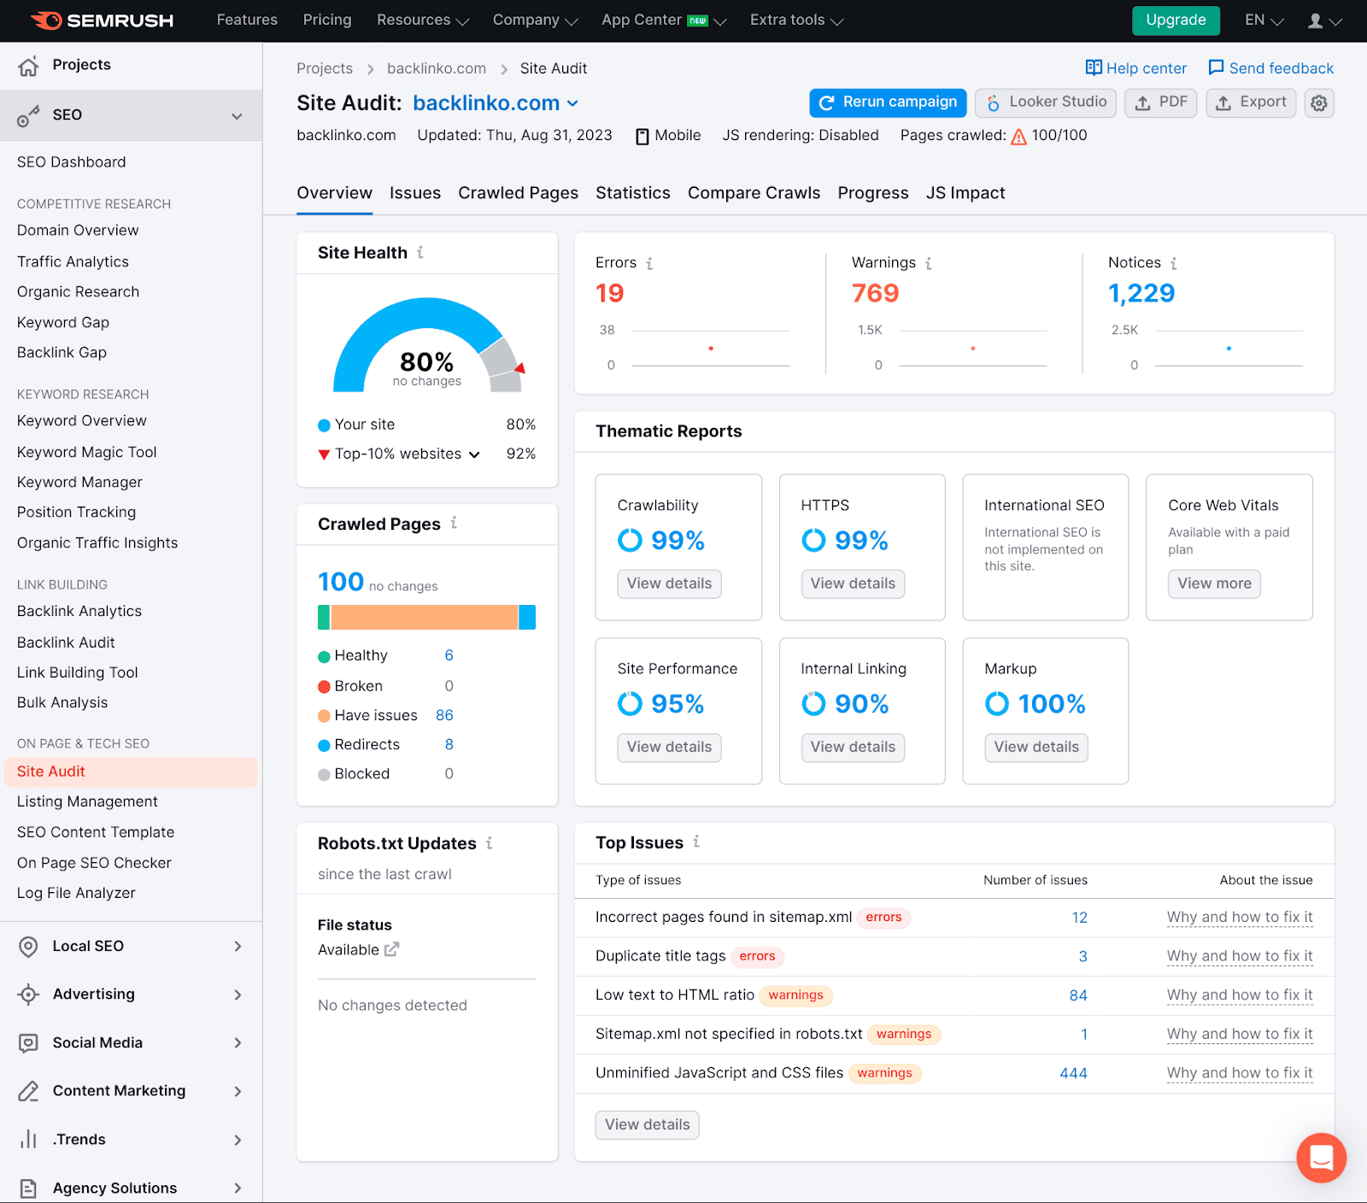Click pages crawled warning triangle icon
Viewport: 1367px width, 1203px height.
click(x=1018, y=137)
